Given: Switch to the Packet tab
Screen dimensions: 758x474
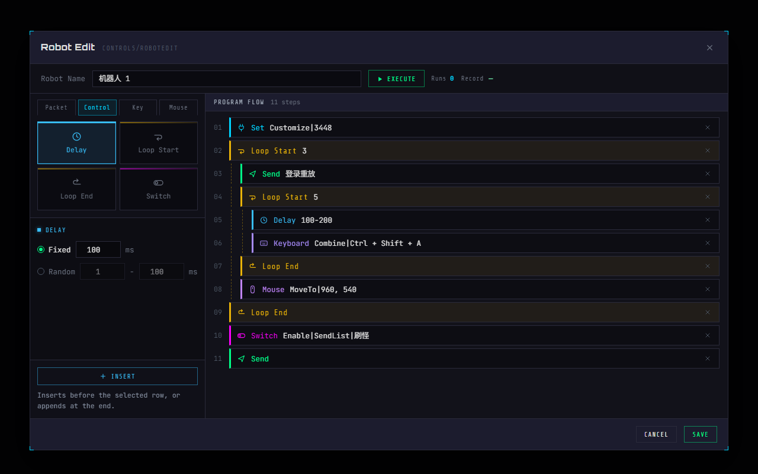Looking at the screenshot, I should (x=56, y=107).
